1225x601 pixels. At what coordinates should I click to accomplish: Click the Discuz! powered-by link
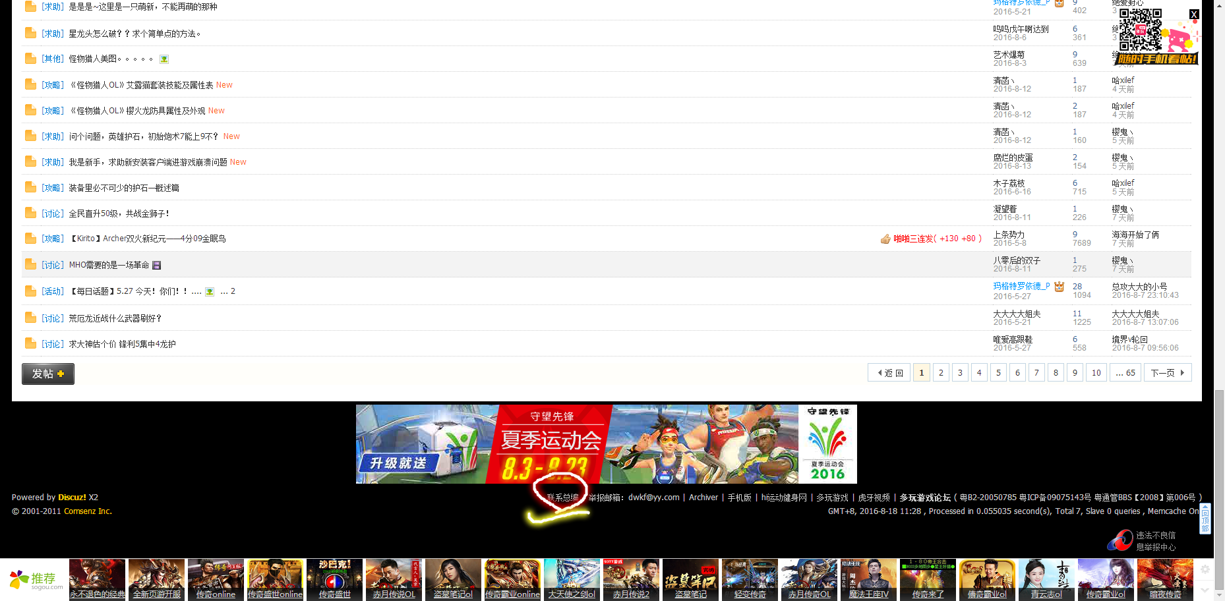73,498
